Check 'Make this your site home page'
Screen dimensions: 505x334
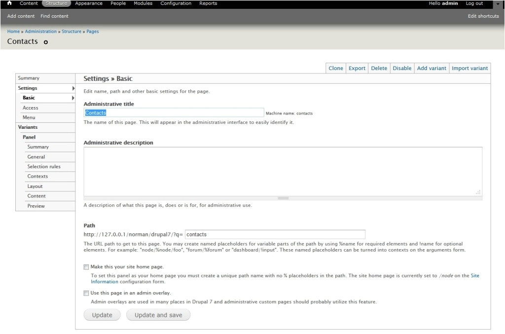point(86,267)
